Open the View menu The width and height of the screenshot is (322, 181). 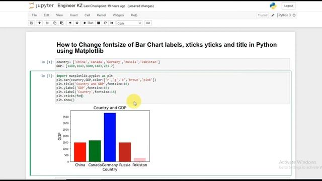pyautogui.click(x=59, y=15)
